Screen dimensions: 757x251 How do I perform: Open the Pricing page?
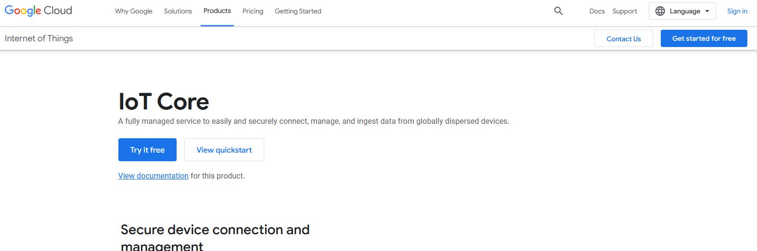[x=253, y=11]
